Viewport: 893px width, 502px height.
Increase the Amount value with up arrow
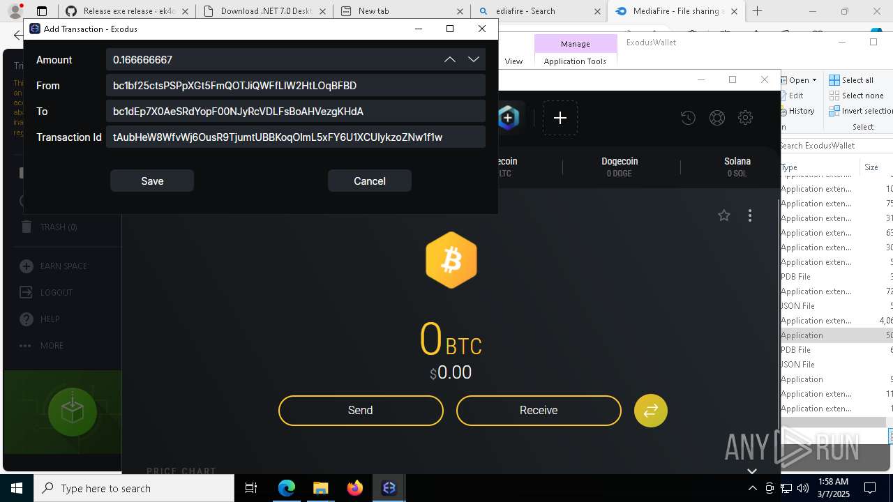click(x=450, y=59)
